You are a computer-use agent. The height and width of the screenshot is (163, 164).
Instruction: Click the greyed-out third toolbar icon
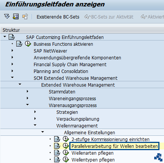25,17
